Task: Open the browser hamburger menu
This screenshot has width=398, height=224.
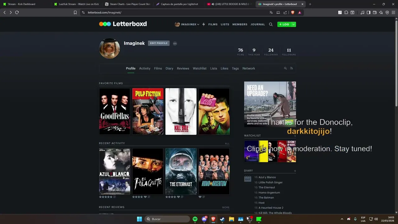Action: click(393, 12)
